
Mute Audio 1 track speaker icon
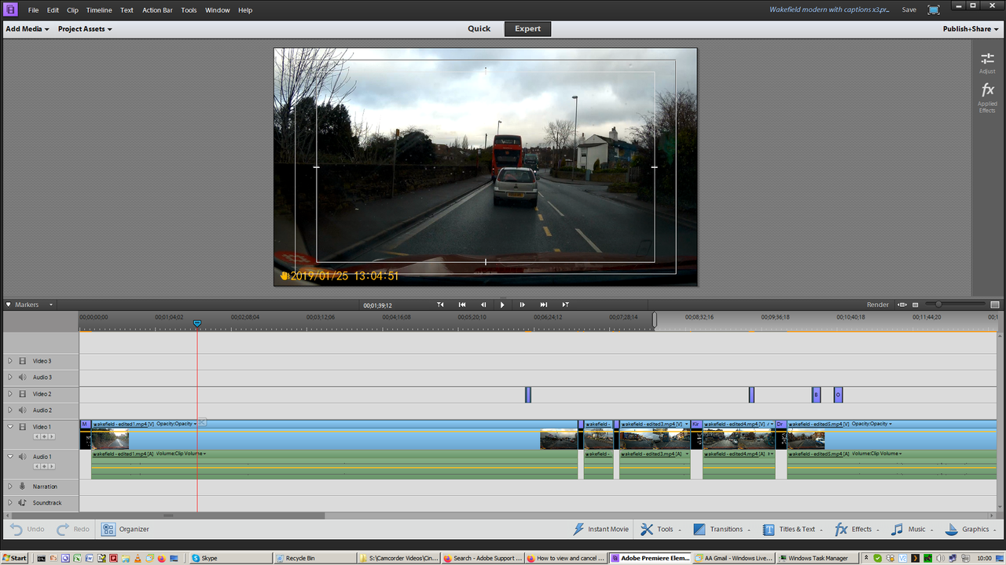[23, 457]
